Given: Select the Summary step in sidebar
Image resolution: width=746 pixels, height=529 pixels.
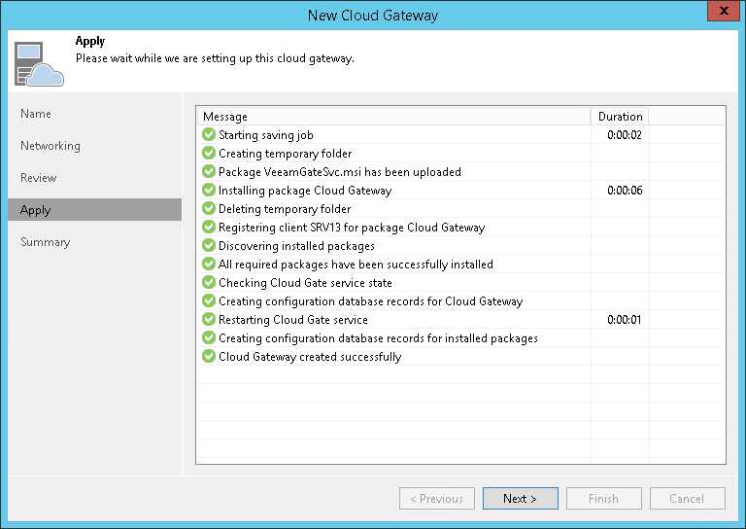Looking at the screenshot, I should (x=46, y=242).
